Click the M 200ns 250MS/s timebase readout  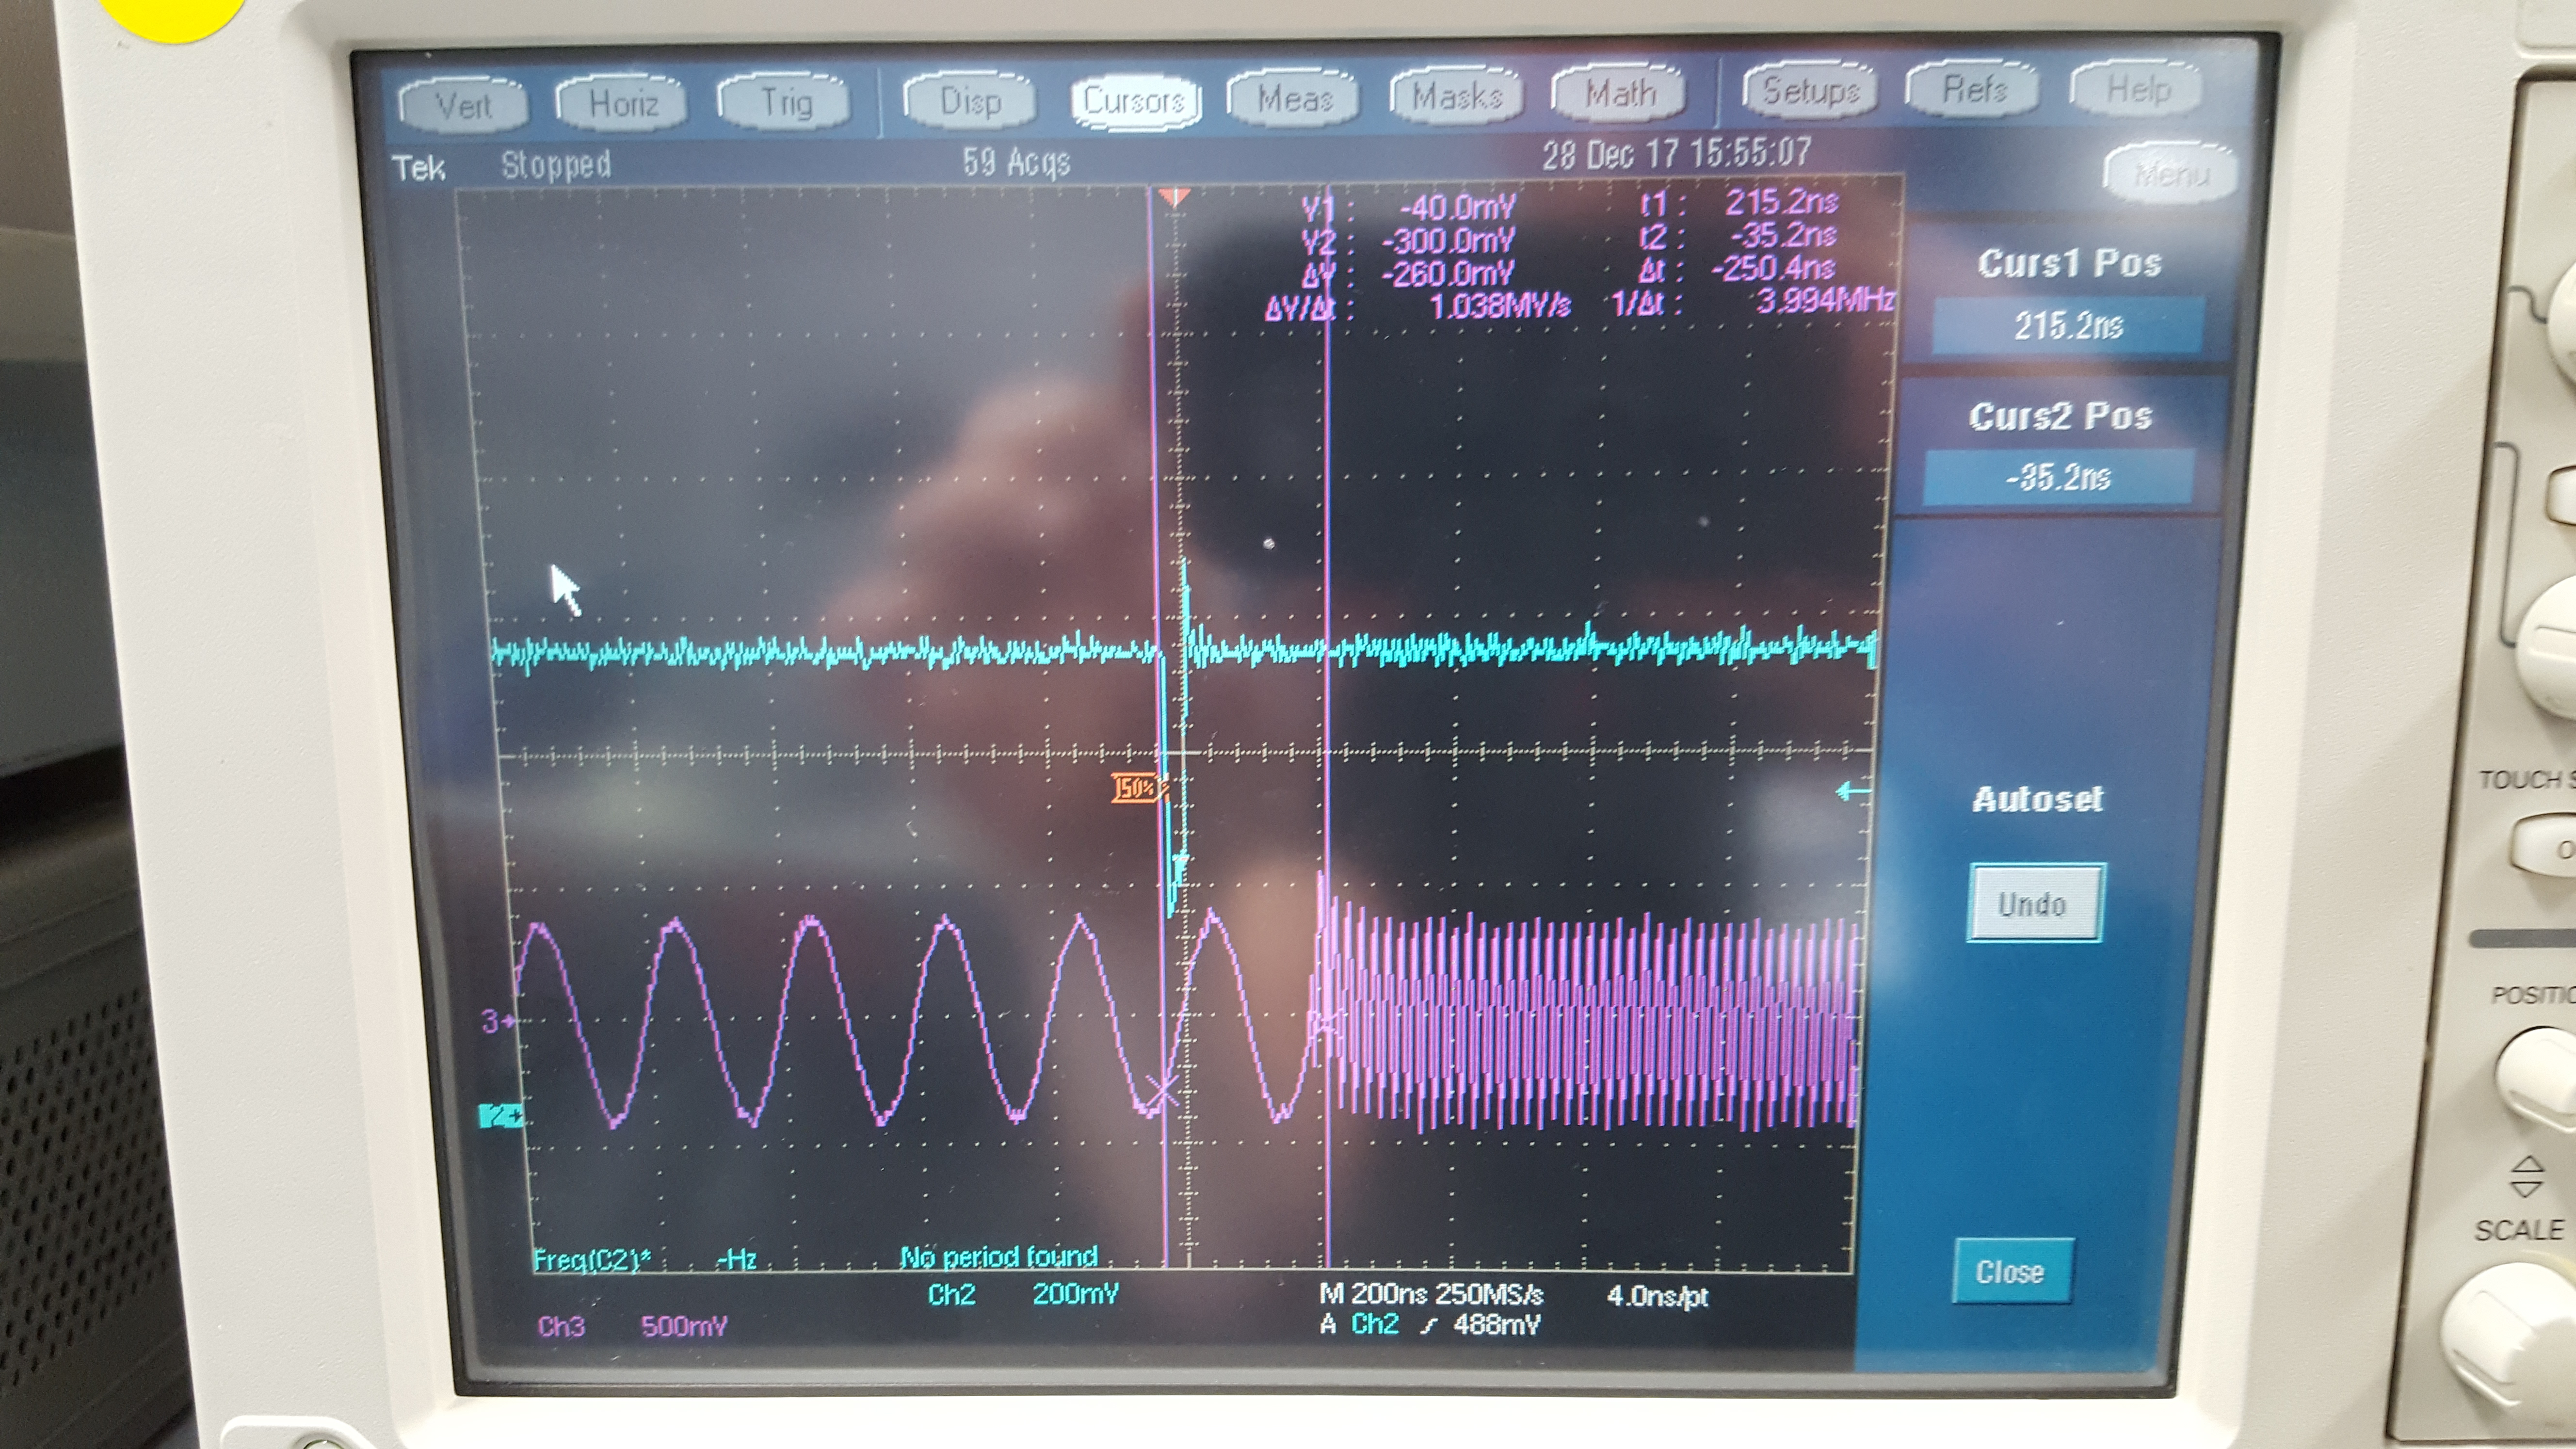click(1431, 1294)
